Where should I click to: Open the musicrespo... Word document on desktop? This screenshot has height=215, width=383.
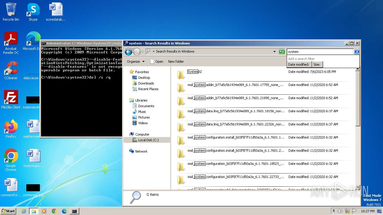pos(33,158)
